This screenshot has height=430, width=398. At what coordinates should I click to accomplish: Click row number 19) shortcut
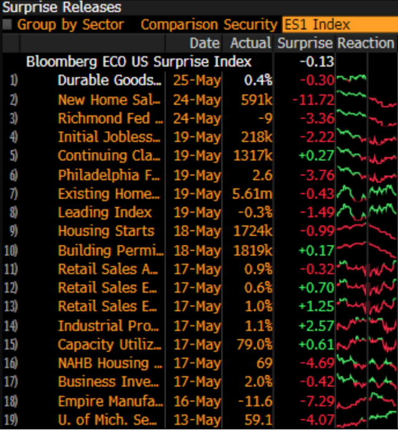tap(11, 420)
